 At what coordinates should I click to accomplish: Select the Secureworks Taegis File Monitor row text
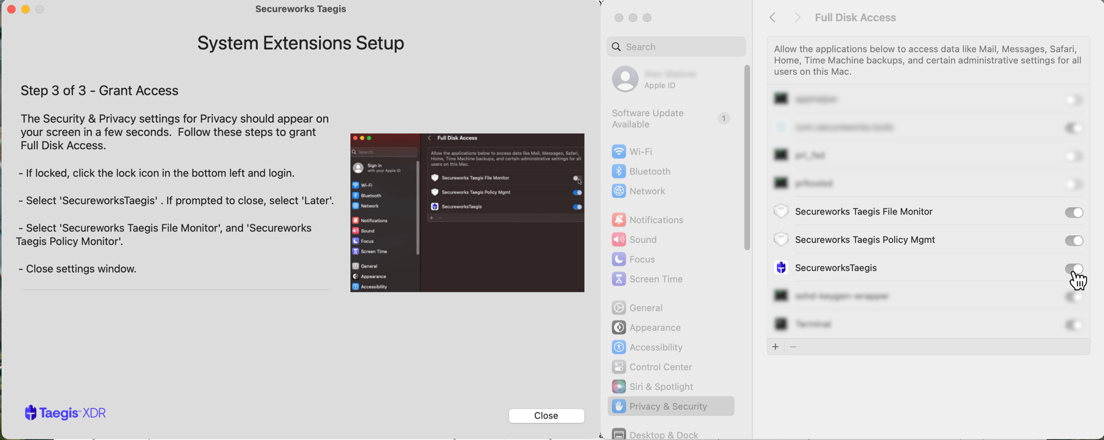(864, 211)
